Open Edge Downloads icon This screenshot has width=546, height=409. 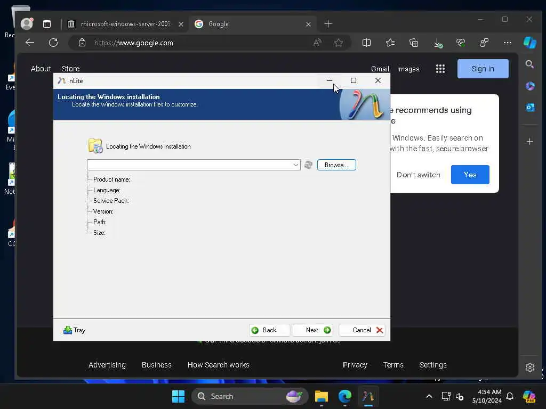[x=438, y=43]
